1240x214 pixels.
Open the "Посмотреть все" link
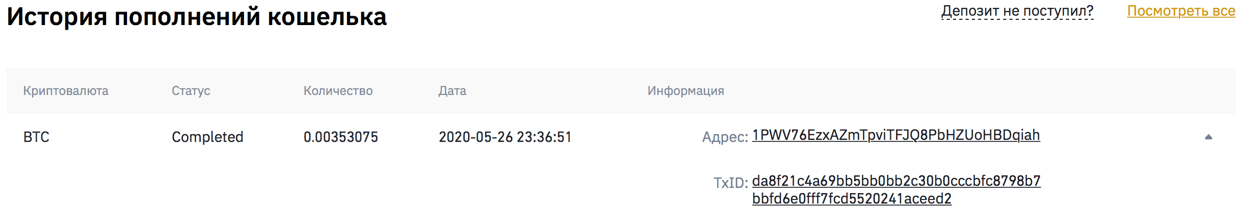pos(1181,11)
